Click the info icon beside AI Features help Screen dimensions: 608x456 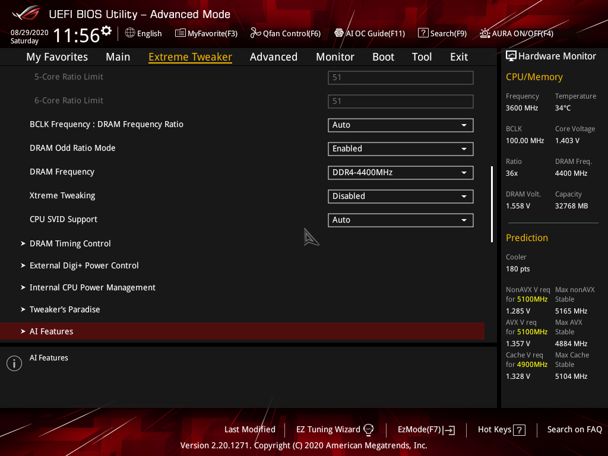(14, 363)
